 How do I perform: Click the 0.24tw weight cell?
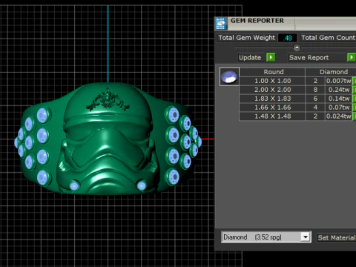tap(338, 90)
